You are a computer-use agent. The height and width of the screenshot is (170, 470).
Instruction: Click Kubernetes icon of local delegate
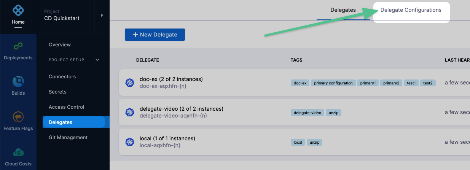[x=130, y=142]
